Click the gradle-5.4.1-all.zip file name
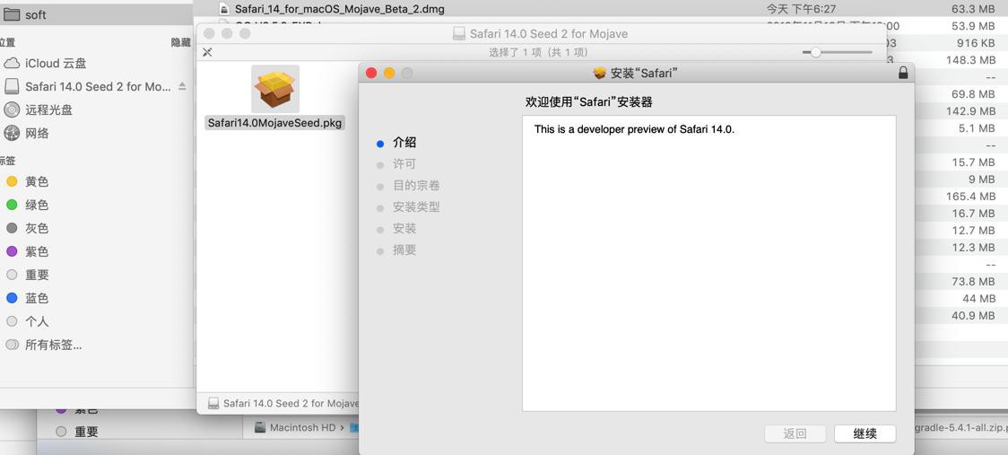This screenshot has height=455, width=1008. point(960,427)
